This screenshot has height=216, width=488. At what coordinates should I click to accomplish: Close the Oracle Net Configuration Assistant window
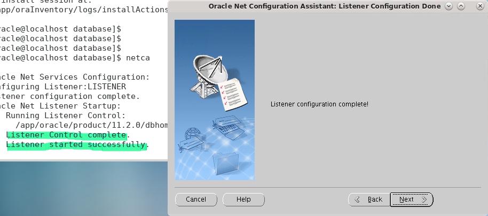pos(480,6)
